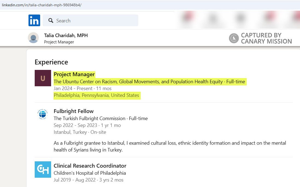
Task: Click the LinkedIn logo
Action: [x=34, y=20]
